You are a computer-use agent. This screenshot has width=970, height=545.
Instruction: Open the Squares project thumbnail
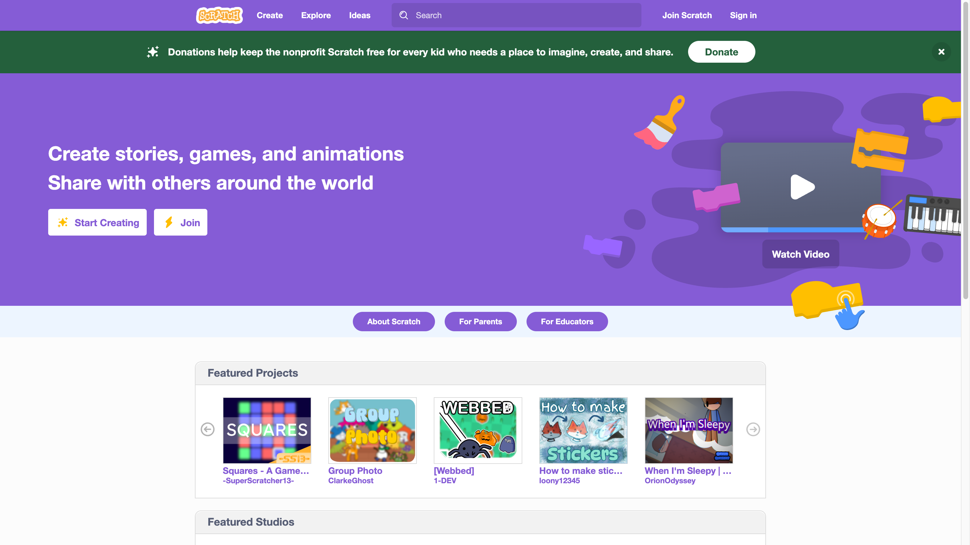(x=267, y=430)
